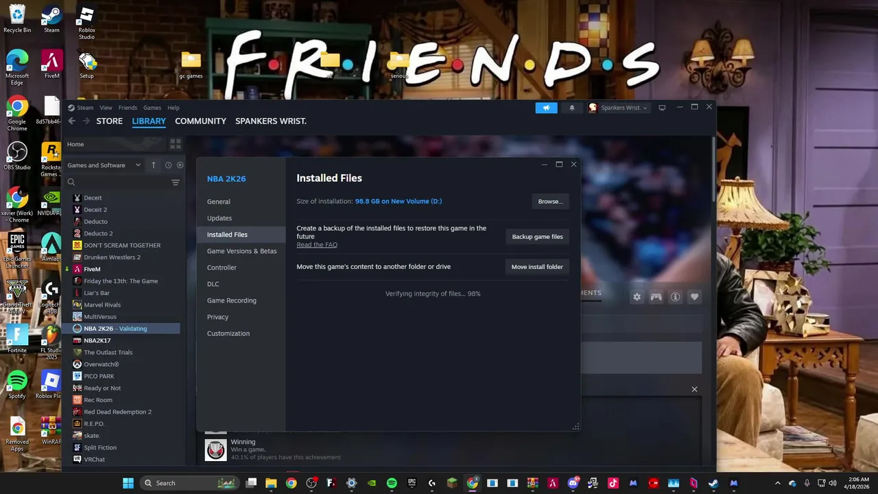Open File Explorer from the taskbar

(271, 483)
